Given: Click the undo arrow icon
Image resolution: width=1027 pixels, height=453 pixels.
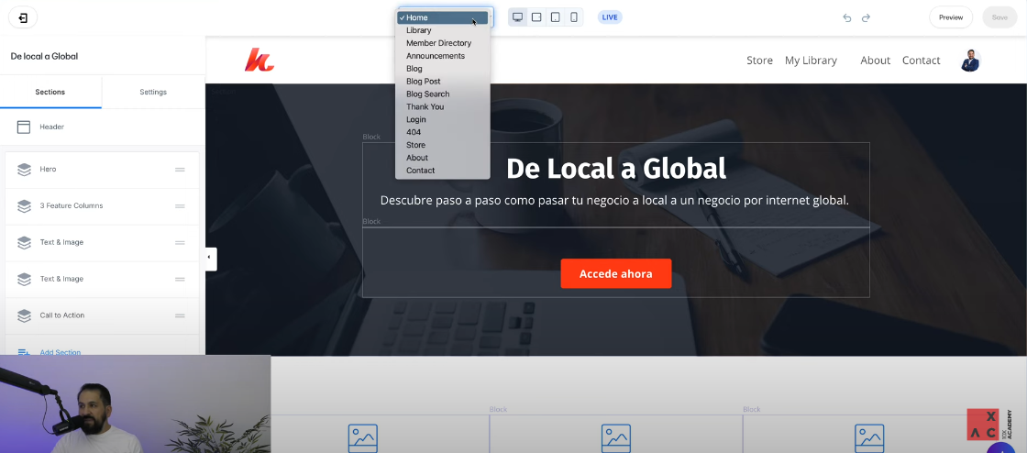Looking at the screenshot, I should tap(847, 17).
